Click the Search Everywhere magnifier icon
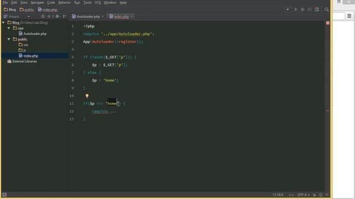The width and height of the screenshot is (355, 199). 327,9
